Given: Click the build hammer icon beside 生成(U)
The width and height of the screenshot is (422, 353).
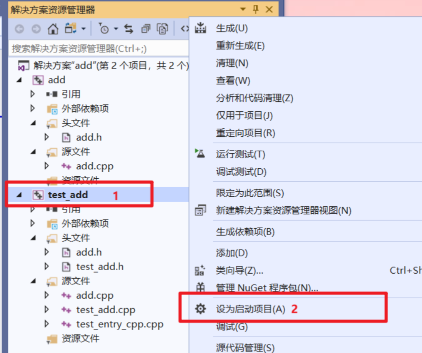Looking at the screenshot, I should (x=200, y=28).
